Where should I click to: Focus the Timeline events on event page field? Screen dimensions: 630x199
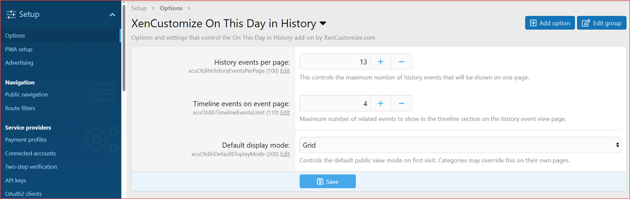[x=334, y=103]
